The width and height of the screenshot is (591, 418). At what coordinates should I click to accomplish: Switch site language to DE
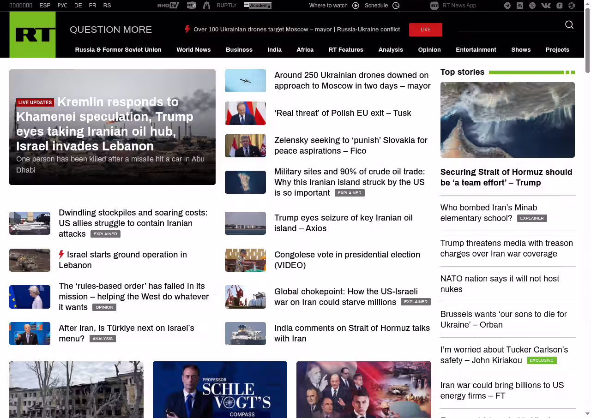(78, 6)
